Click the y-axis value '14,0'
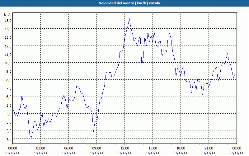Screen dimensions: 249x156 click(8, 29)
